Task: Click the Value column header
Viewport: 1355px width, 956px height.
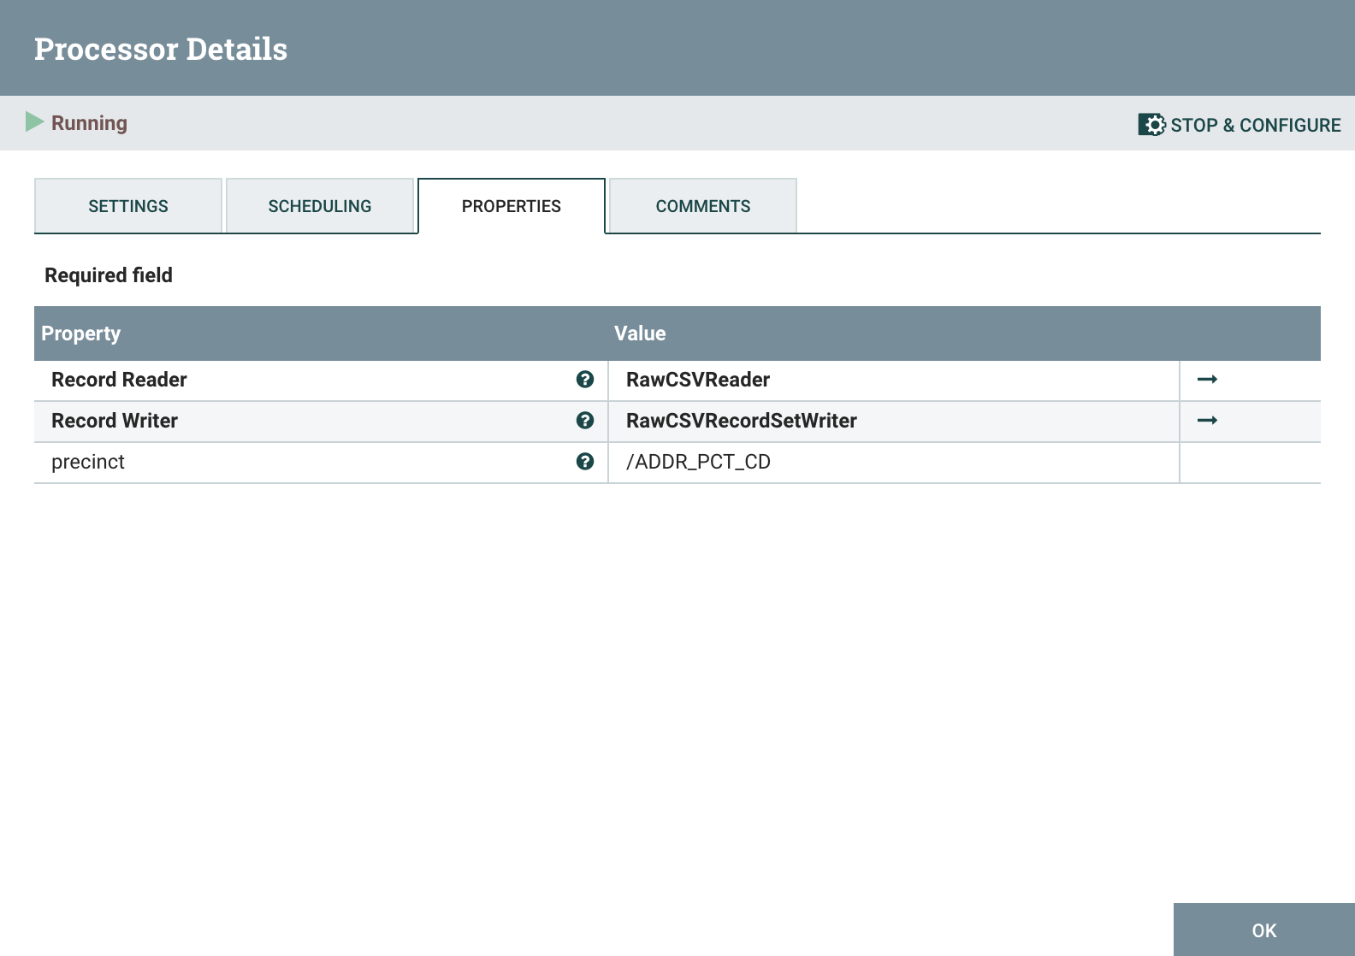Action: (x=640, y=333)
